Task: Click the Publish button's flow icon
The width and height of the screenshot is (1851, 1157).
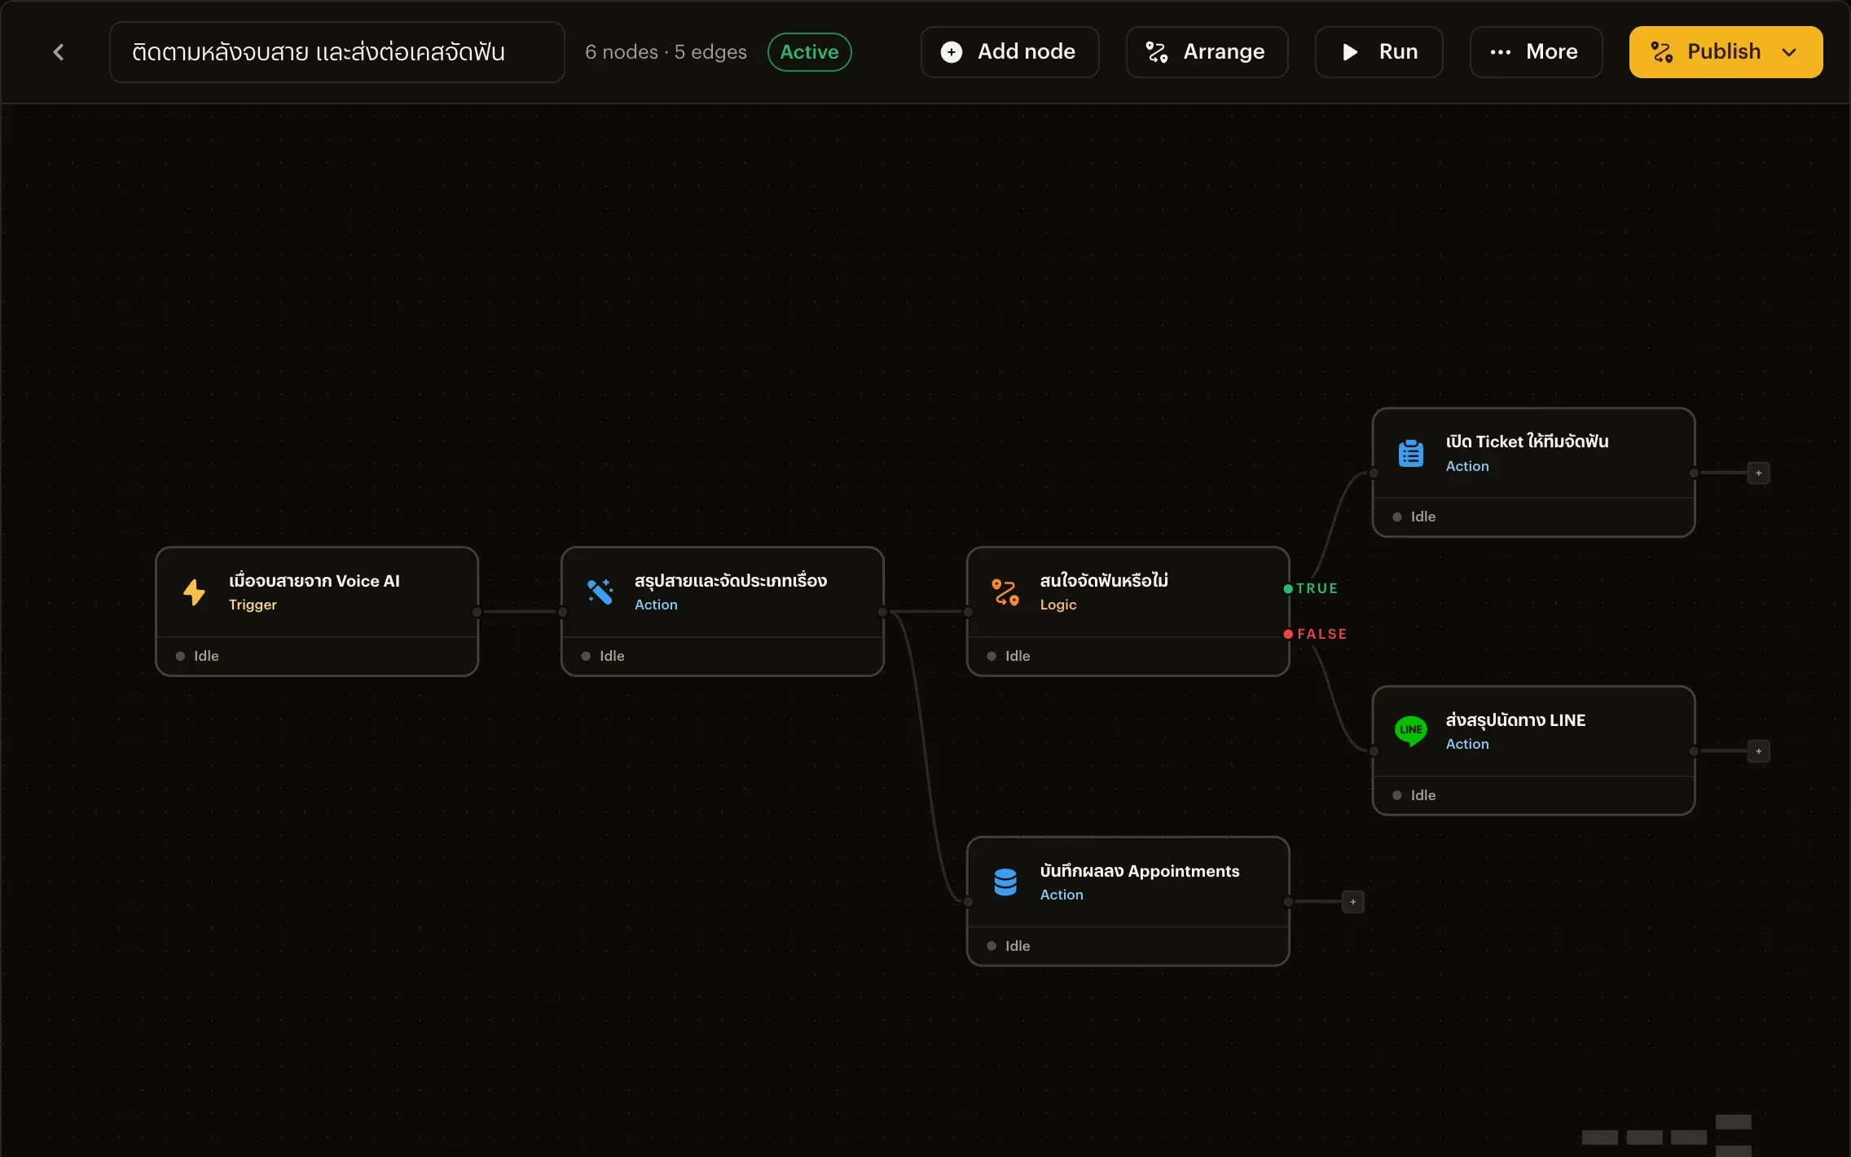Action: (1662, 52)
